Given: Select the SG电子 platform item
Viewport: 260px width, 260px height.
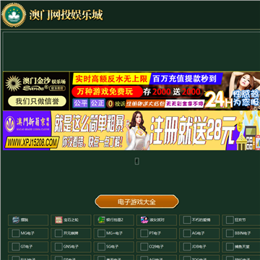Looking at the screenshot, I should (114, 247).
